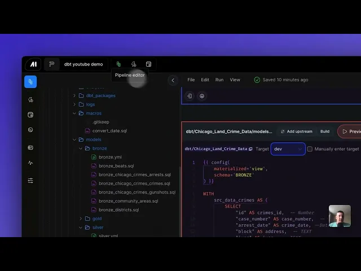Collapse the silver folder
The width and height of the screenshot is (361, 271).
[x=81, y=227]
